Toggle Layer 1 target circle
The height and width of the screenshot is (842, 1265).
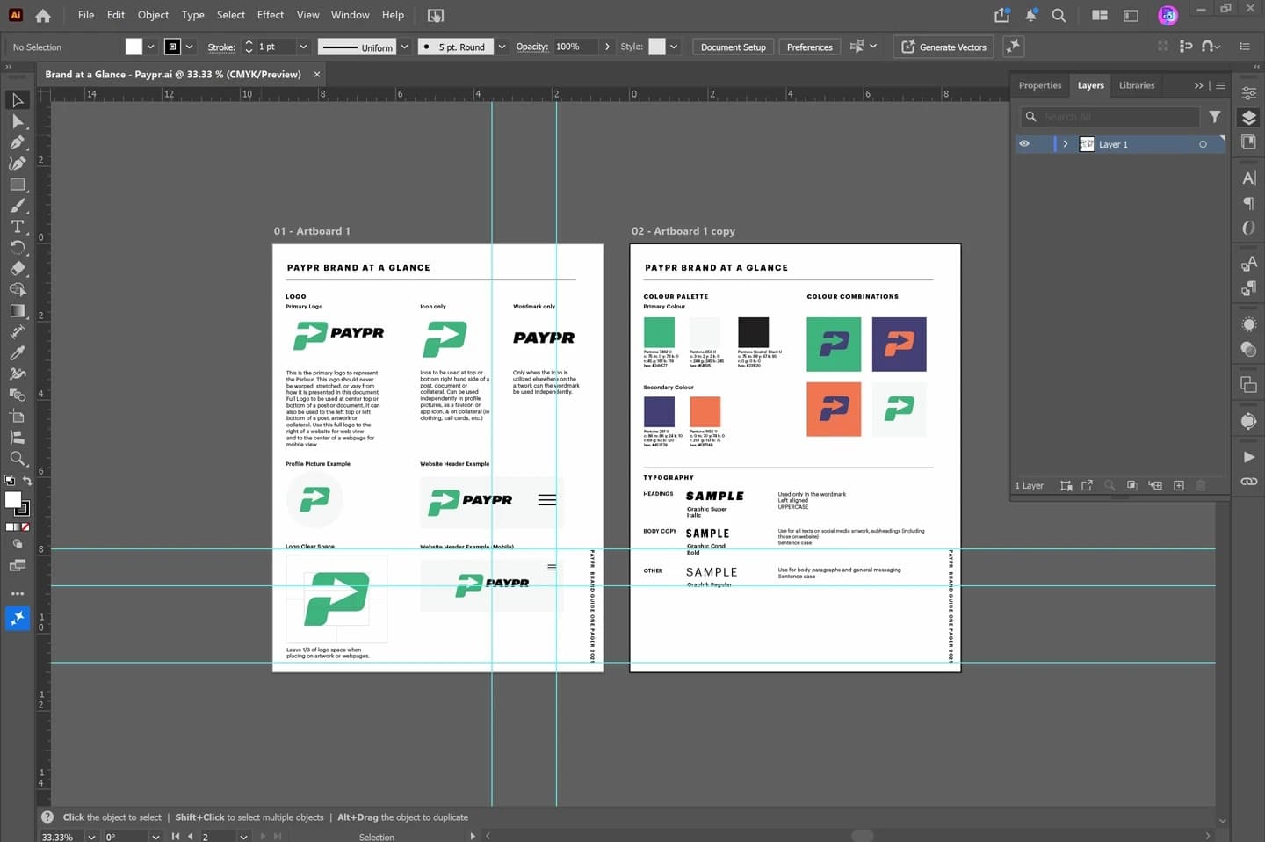[1203, 144]
